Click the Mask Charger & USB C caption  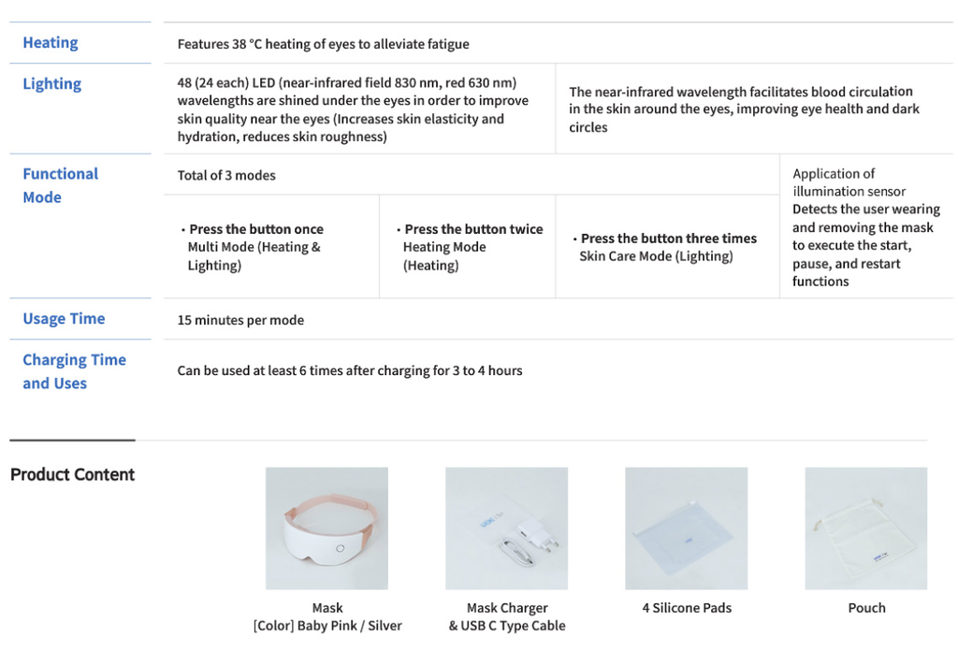507,616
